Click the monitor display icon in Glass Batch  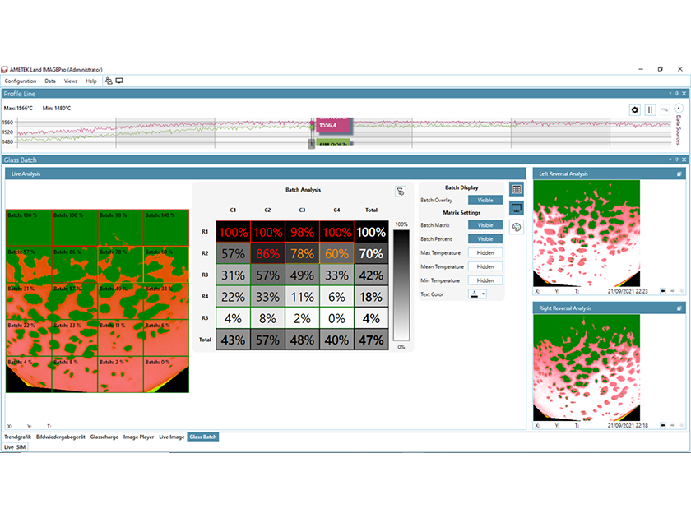[517, 208]
